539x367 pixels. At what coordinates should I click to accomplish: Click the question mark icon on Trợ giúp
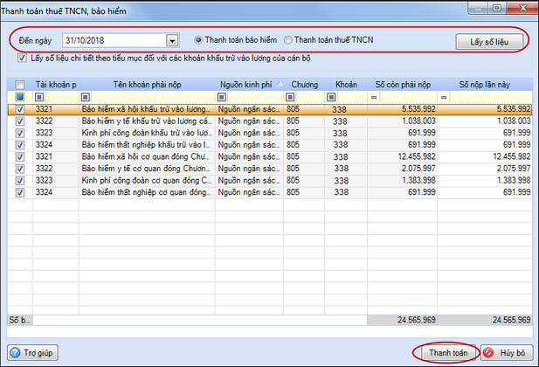coord(15,353)
